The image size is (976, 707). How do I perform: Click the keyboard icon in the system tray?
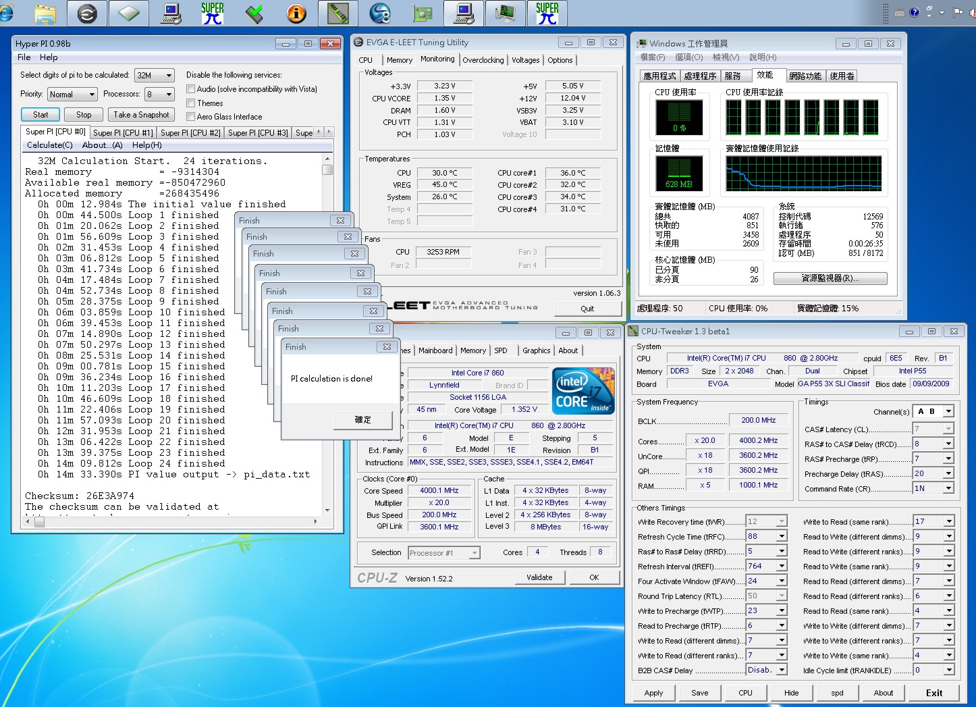click(900, 12)
